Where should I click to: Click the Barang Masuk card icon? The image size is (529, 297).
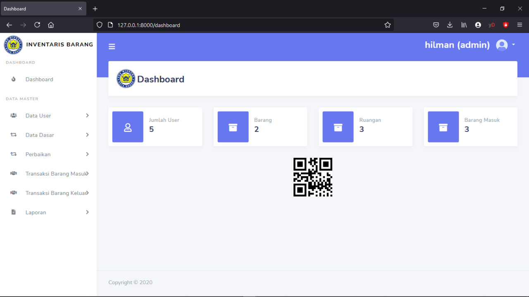pyautogui.click(x=443, y=127)
